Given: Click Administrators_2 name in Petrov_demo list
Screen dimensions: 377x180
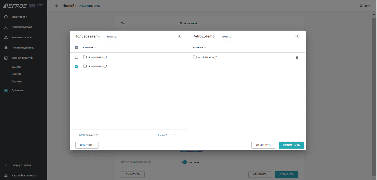Looking at the screenshot, I should click(x=207, y=57).
